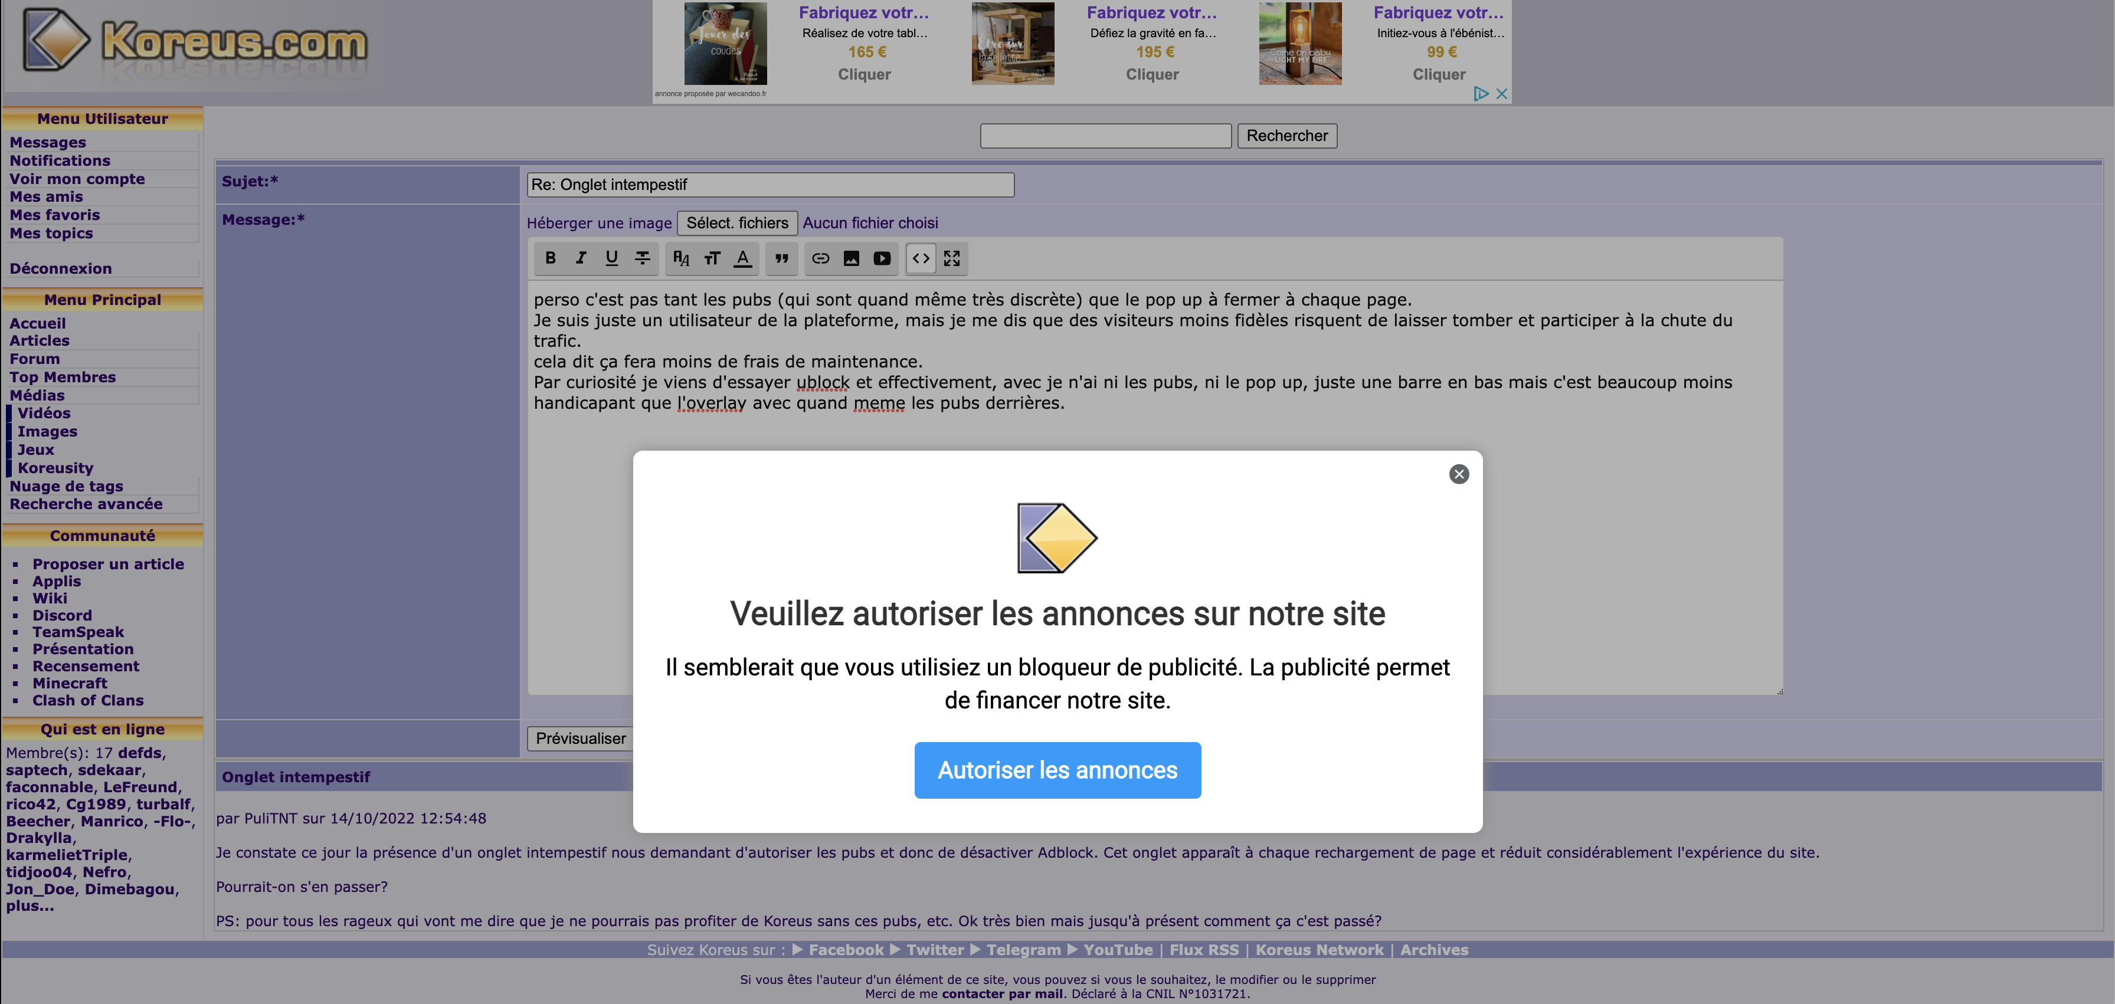
Task: Open the font family picker
Action: click(x=680, y=258)
